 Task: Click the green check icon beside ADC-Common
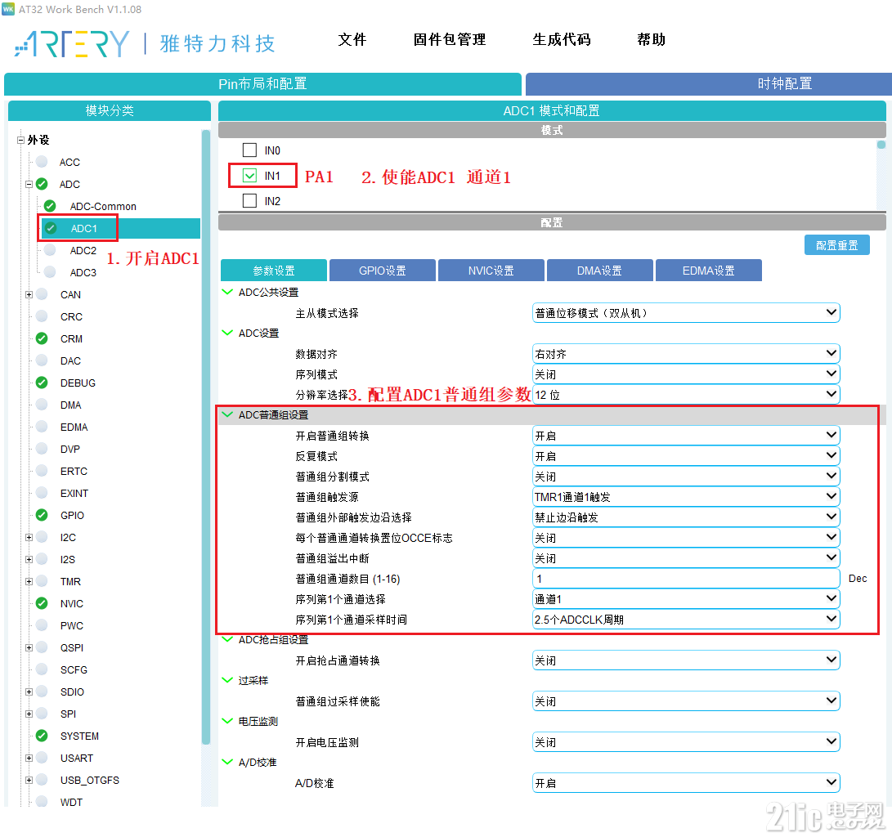click(x=50, y=206)
